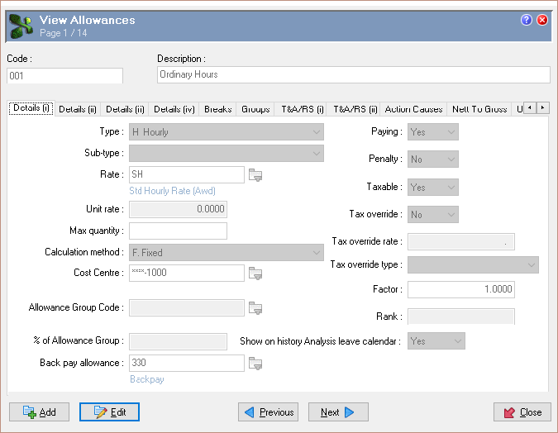Switch to the Action Causes tab
Viewport: 558px width, 433px height.
413,109
